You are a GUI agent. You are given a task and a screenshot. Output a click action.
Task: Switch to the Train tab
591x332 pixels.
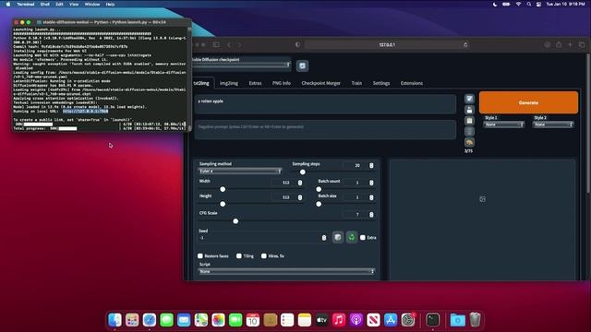point(356,83)
